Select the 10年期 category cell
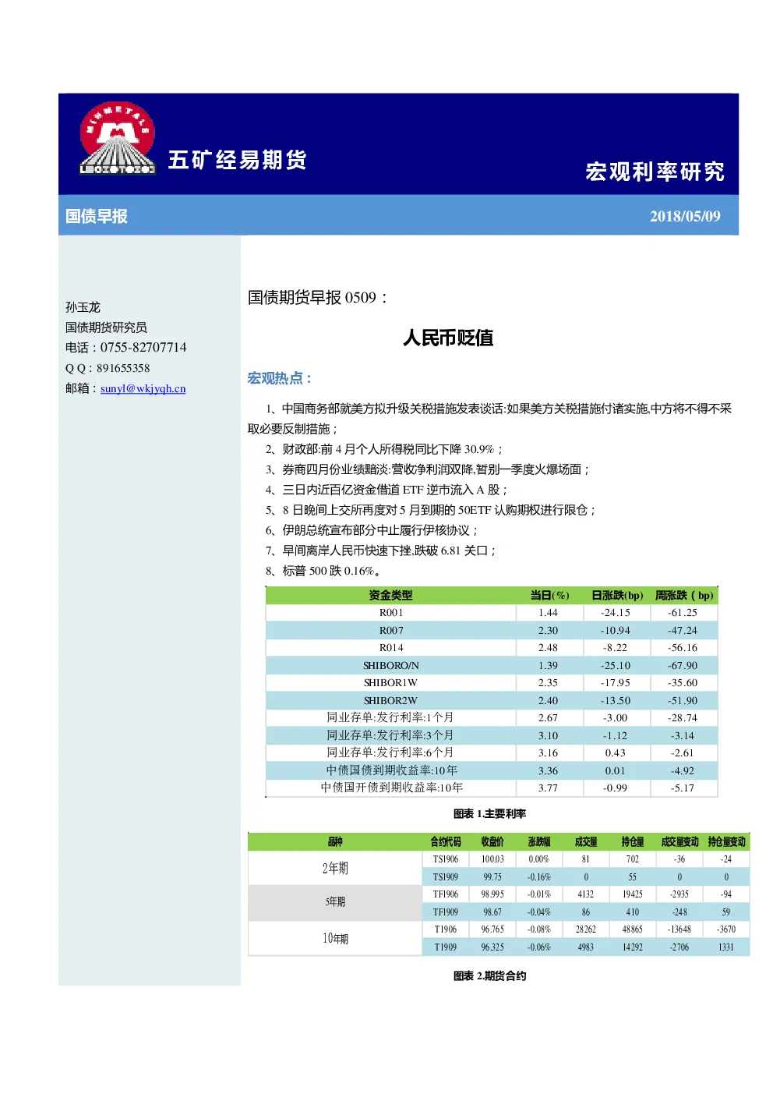This screenshot has width=773, height=1094. point(335,938)
